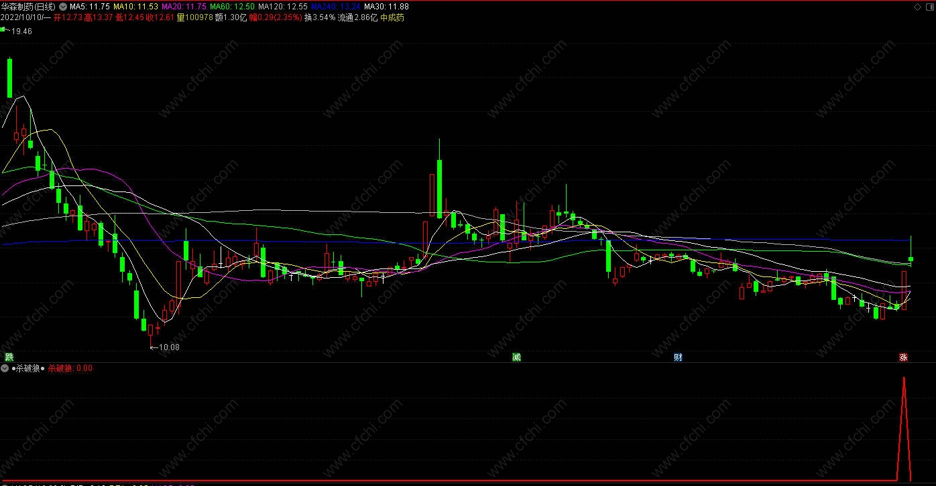The image size is (936, 486).
Task: Click the diamond icon at top right
Action: pos(917,7)
